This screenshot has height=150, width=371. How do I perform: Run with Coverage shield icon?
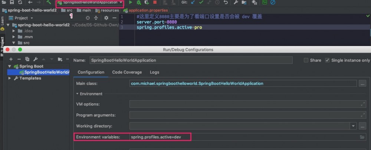(147, 2)
